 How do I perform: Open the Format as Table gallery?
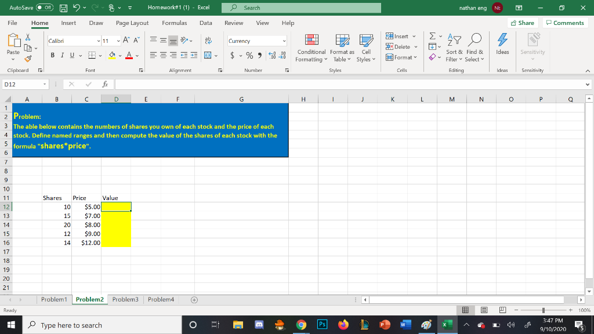tap(341, 49)
